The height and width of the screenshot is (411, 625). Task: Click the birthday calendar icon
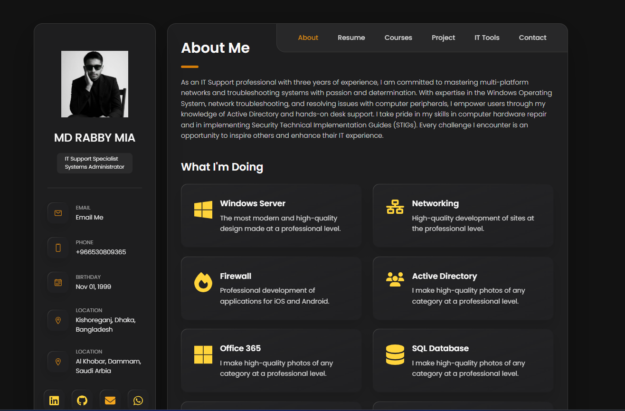58,282
